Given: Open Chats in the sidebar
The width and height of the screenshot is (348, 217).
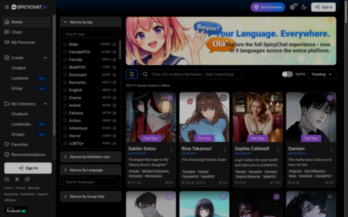Looking at the screenshot, I should pos(17,32).
